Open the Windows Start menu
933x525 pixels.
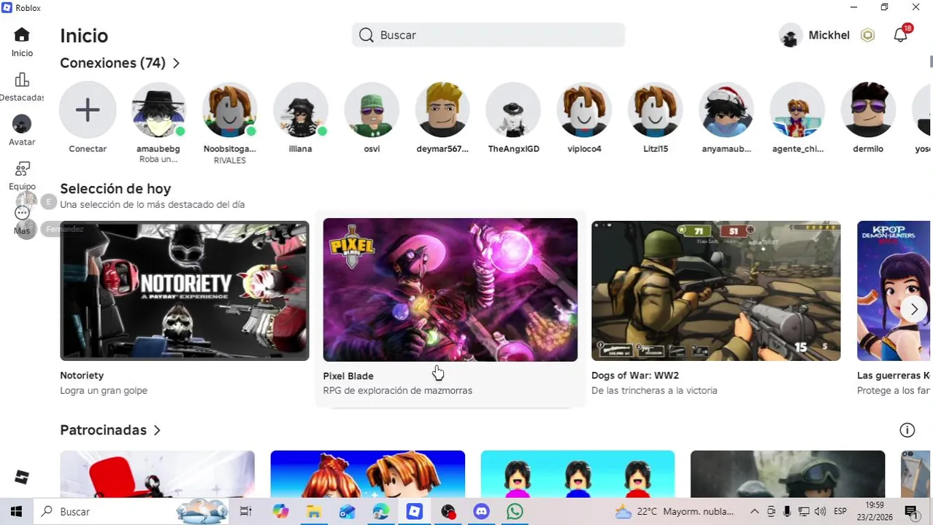tap(16, 512)
